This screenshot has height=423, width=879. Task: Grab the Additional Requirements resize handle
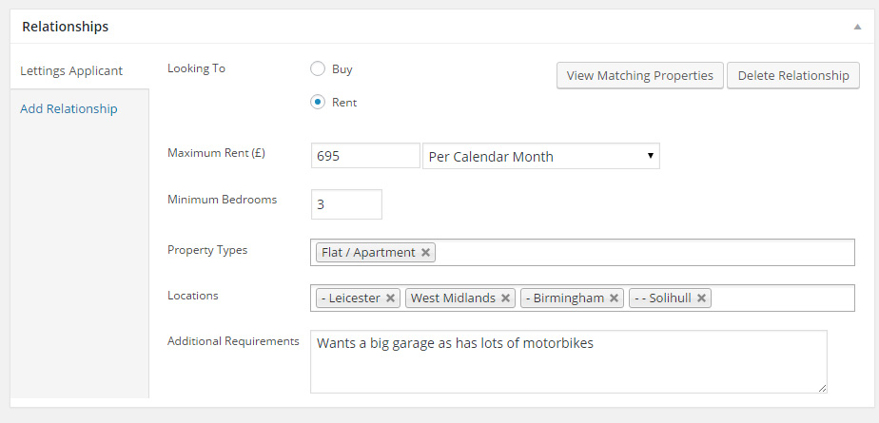tap(822, 388)
